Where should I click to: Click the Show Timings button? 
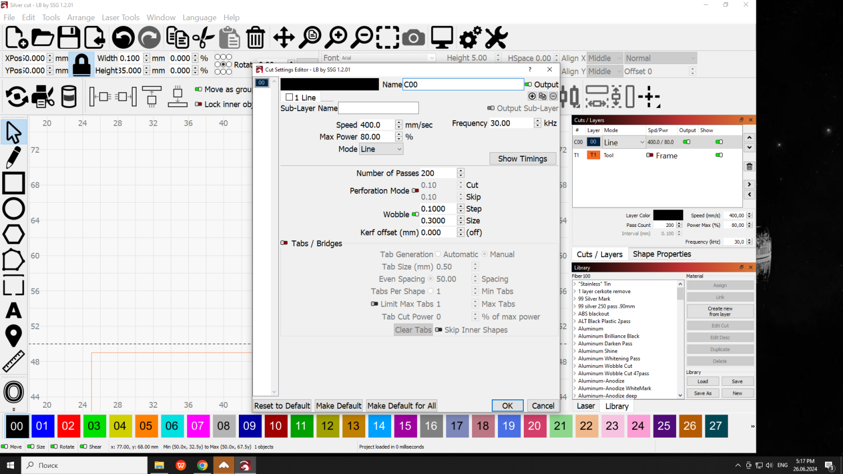[522, 158]
